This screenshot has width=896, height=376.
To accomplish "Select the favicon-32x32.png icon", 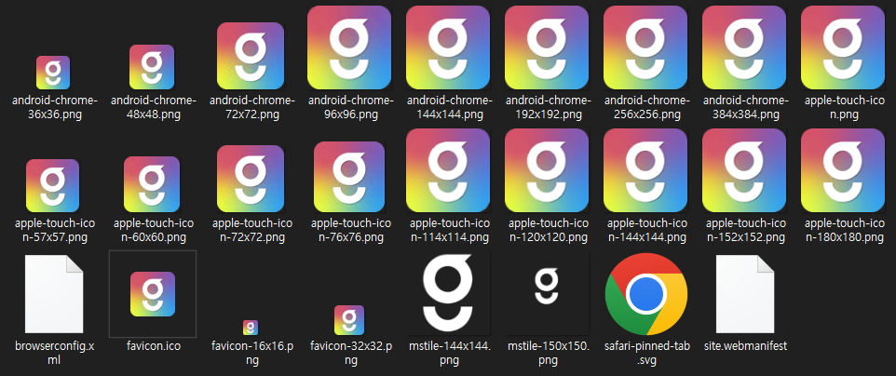I will click(x=349, y=320).
